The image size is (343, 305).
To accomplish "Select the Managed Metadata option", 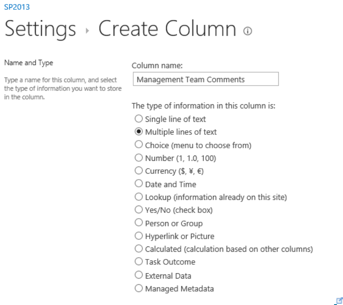I will pyautogui.click(x=139, y=289).
